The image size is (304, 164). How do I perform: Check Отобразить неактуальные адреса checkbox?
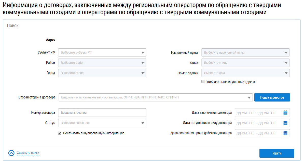(x=203, y=82)
